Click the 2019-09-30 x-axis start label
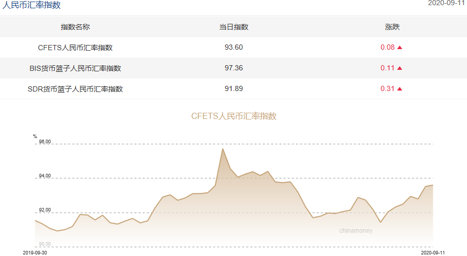 [x=35, y=252]
